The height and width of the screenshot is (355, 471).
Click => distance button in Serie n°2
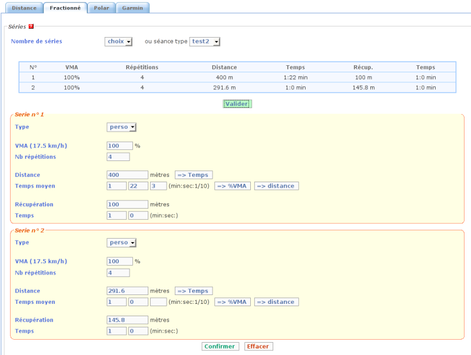click(276, 302)
